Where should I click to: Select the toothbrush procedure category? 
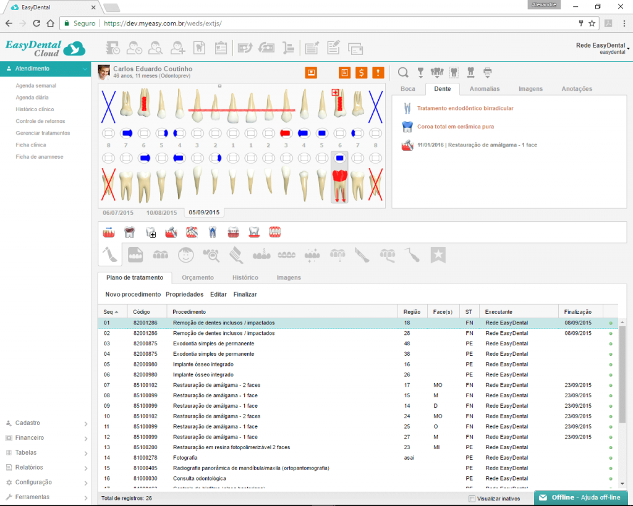(236, 254)
